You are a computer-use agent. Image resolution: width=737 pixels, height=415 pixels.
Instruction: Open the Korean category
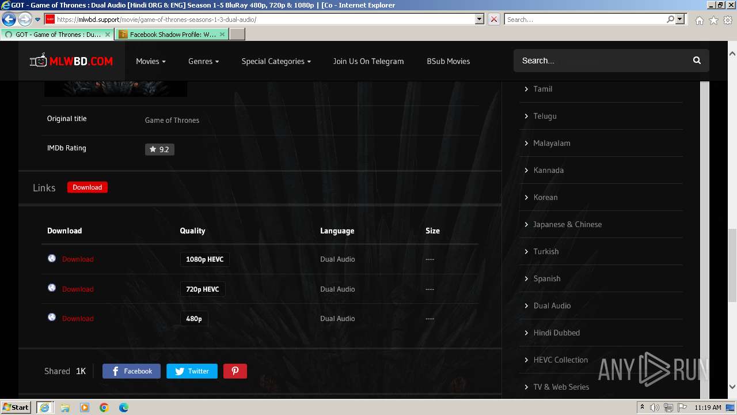click(545, 197)
